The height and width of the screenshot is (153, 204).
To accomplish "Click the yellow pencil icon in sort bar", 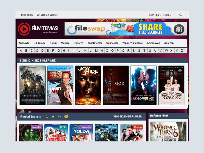I will (x=60, y=117).
